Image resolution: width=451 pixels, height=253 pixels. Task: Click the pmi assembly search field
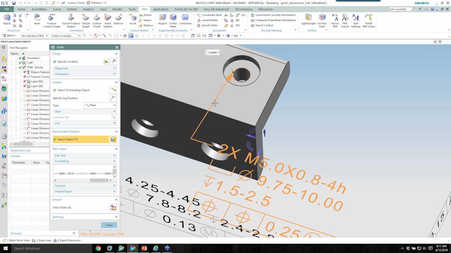400,9
